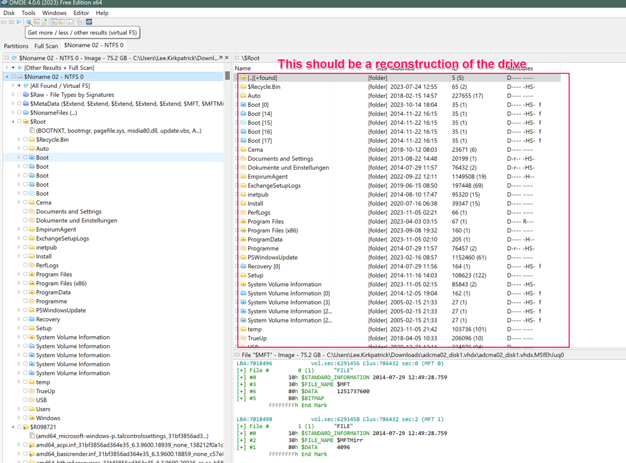Tick the checkbox next to $Root
Viewport: 626px width, 463px height.
tap(19, 122)
